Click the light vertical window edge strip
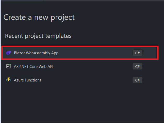This screenshot has width=164, height=123. pos(1,62)
